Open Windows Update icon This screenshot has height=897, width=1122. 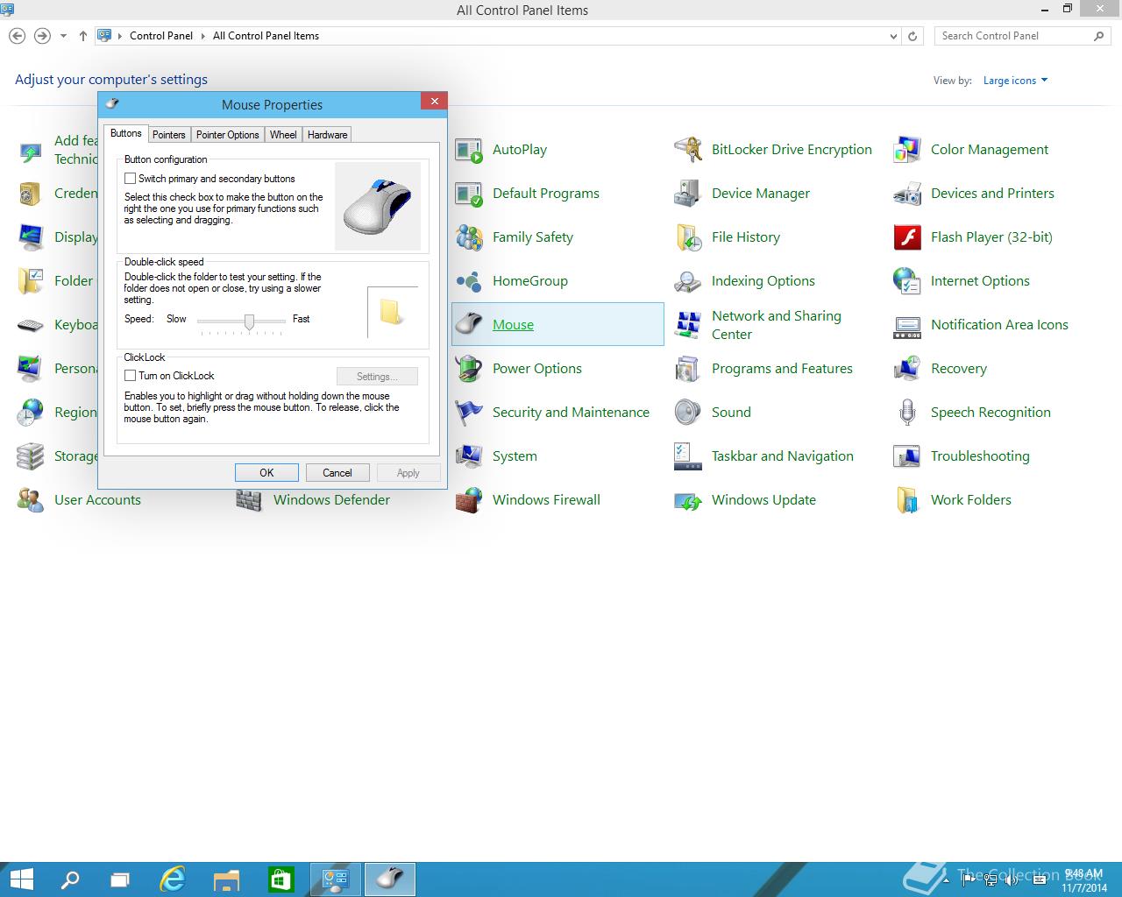pyautogui.click(x=688, y=500)
